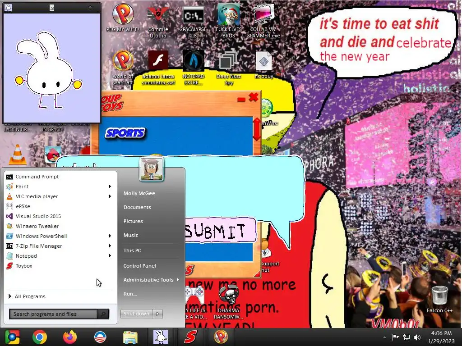Click SPORTS category in Toybox window
The image size is (462, 346).
(125, 133)
